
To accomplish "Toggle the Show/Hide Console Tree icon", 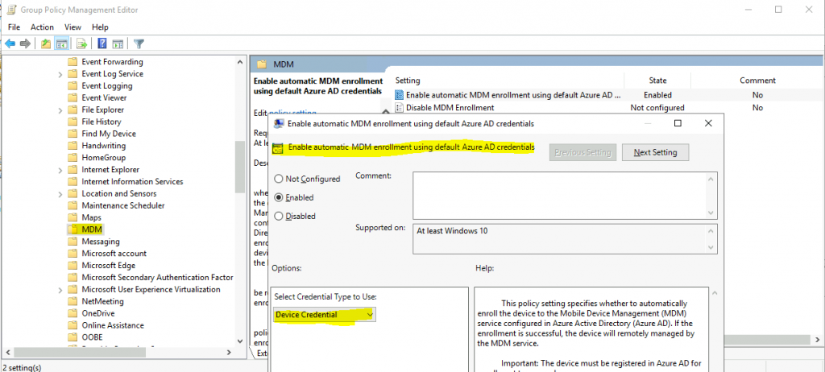I will click(x=61, y=43).
